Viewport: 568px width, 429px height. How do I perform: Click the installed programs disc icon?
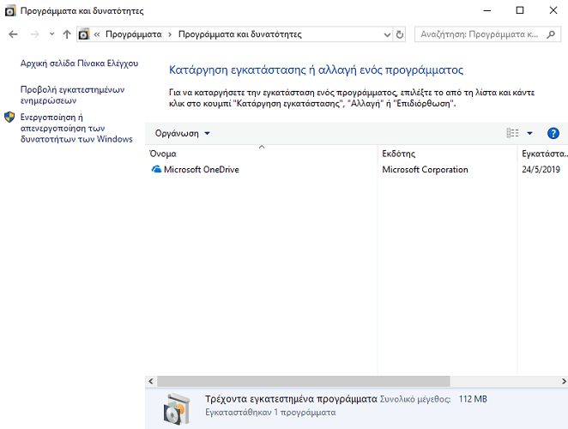[x=177, y=409]
